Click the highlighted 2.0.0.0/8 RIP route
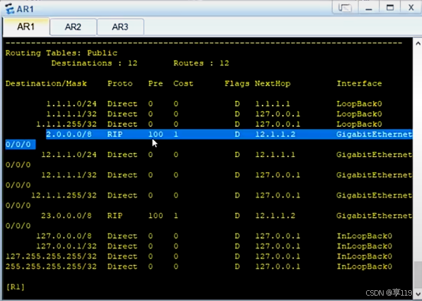The width and height of the screenshot is (422, 301). point(229,134)
